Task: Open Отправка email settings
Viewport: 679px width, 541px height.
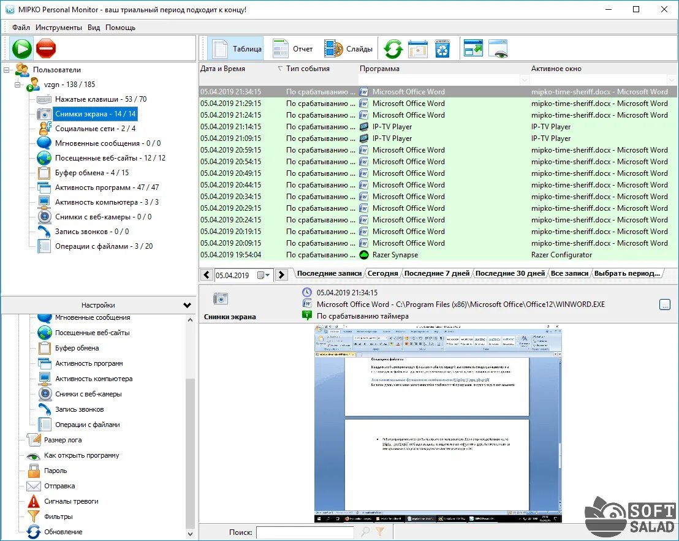Action: (x=59, y=486)
